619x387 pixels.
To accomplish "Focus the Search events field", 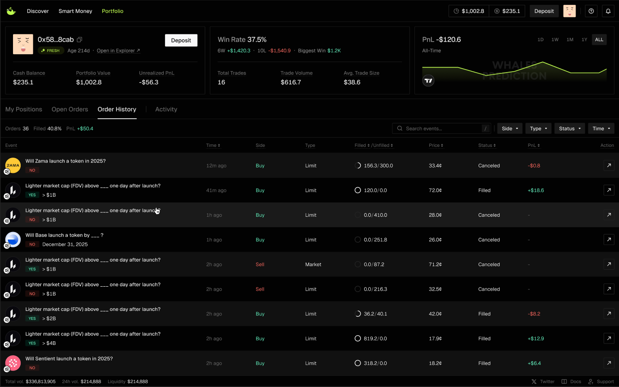I will [441, 129].
